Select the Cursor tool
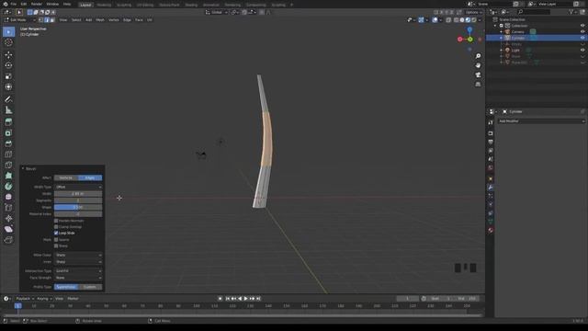 tap(8, 42)
